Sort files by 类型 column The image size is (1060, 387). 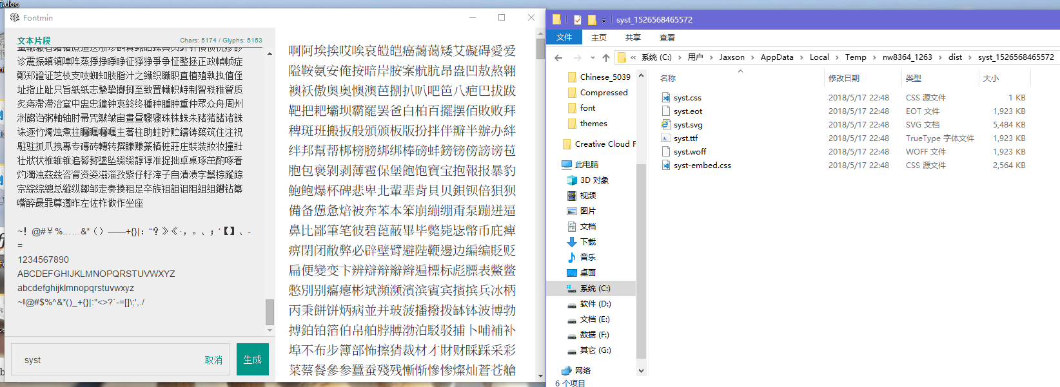coord(940,78)
